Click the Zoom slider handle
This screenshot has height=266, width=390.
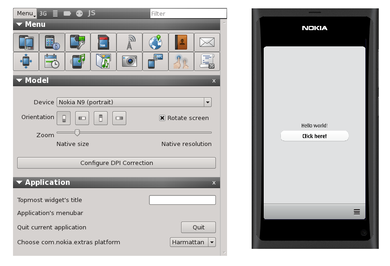(x=78, y=133)
